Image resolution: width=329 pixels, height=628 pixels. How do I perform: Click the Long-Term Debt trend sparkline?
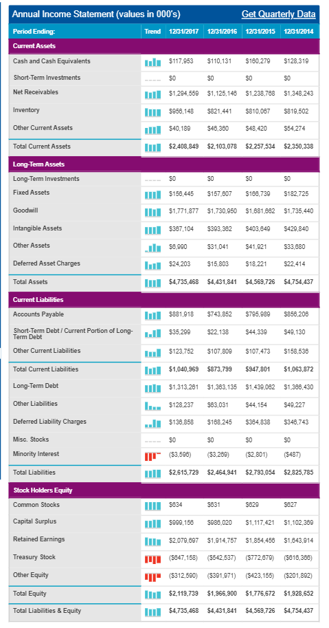pos(152,387)
